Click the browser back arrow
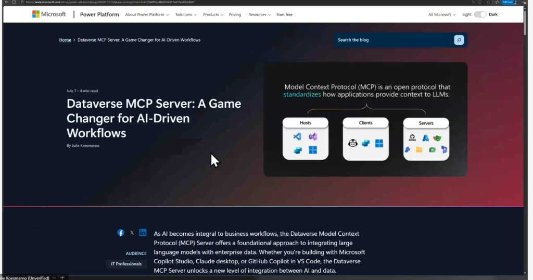The height and width of the screenshot is (280, 533). [x=6, y=2]
